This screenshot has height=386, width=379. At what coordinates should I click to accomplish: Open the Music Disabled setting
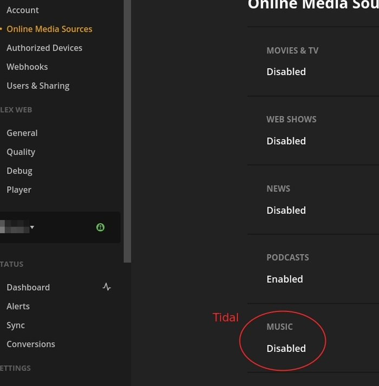pos(286,349)
